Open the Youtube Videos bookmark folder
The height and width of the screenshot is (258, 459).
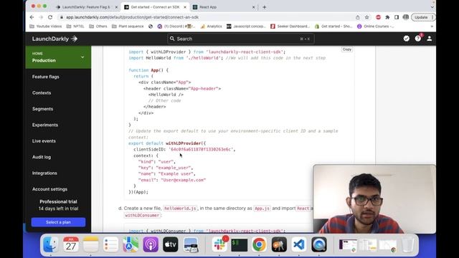click(x=46, y=27)
